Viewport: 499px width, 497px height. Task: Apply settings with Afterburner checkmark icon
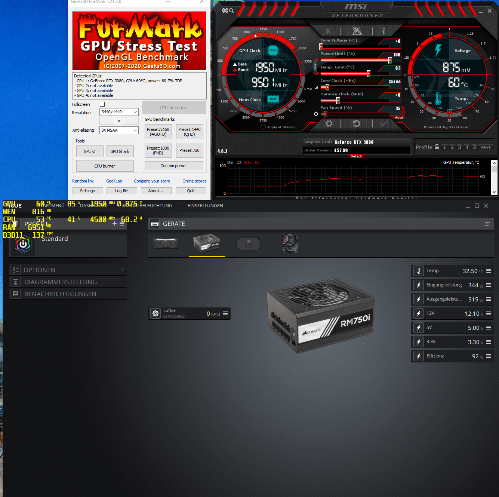(x=384, y=123)
